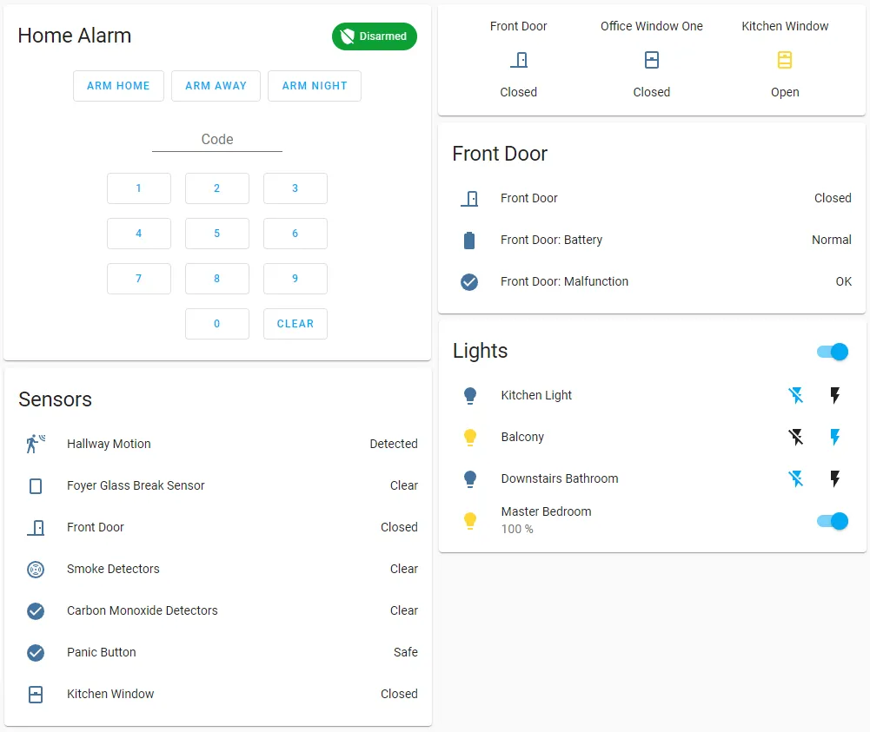Turn off the Downstairs Bathroom light

click(795, 478)
